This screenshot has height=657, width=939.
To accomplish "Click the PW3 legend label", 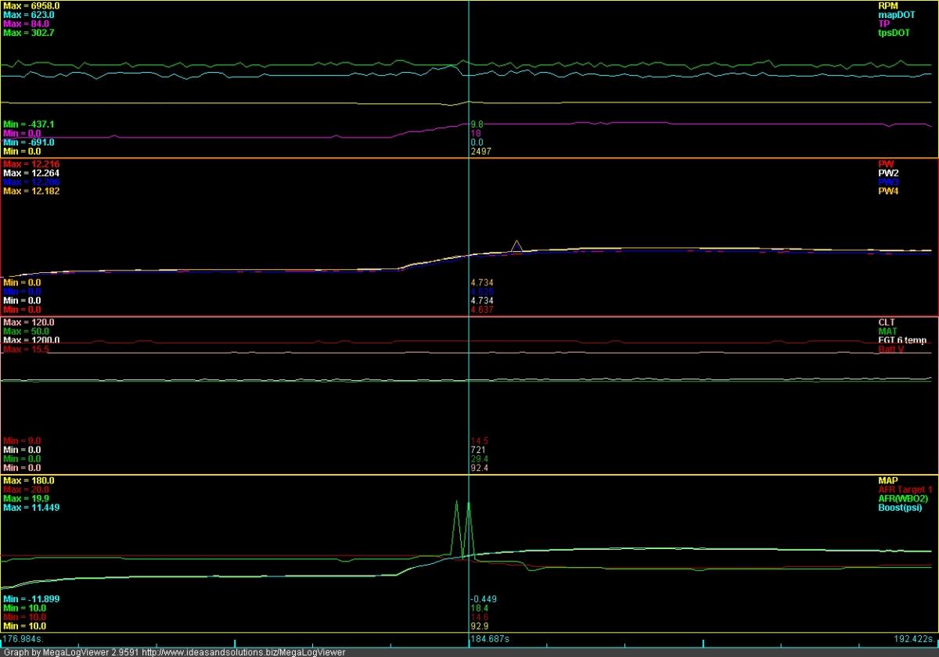I will (x=888, y=182).
